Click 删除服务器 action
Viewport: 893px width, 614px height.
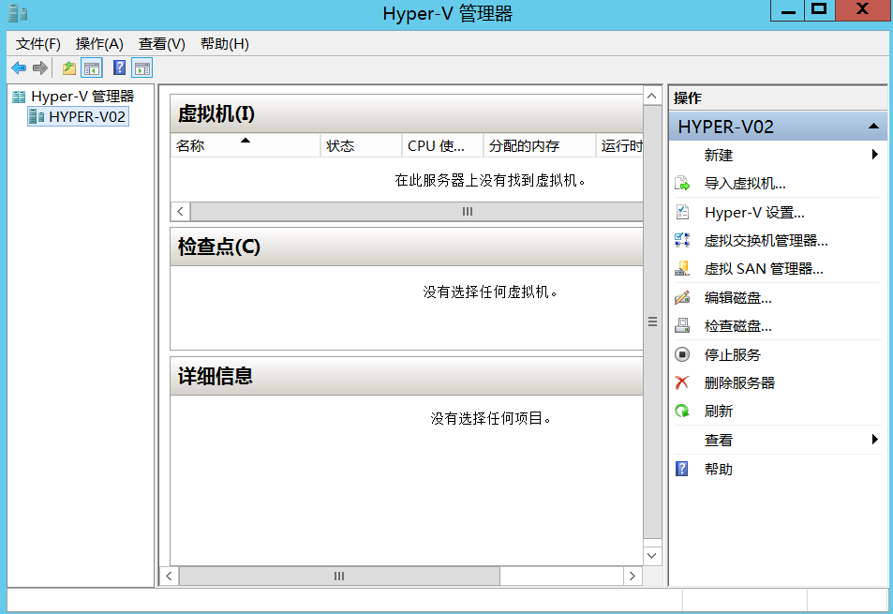(739, 382)
